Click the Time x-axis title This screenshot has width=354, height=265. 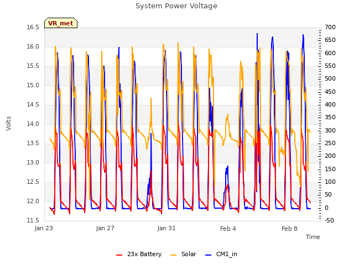click(x=313, y=237)
